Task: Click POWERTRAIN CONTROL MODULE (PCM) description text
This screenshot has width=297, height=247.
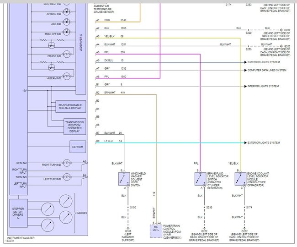Action: pos(172,232)
